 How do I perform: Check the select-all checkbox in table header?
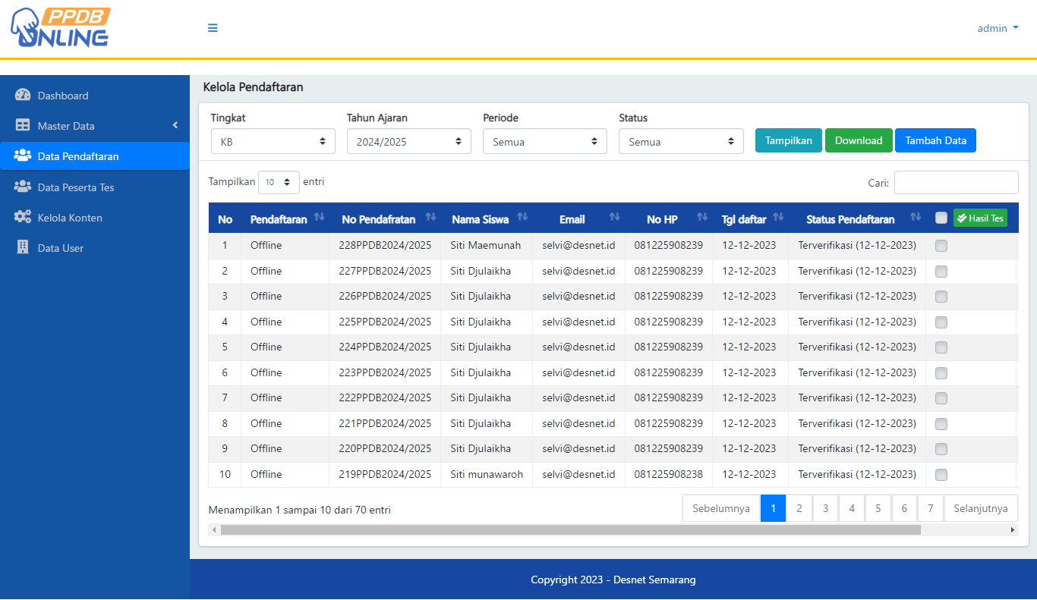pyautogui.click(x=941, y=218)
